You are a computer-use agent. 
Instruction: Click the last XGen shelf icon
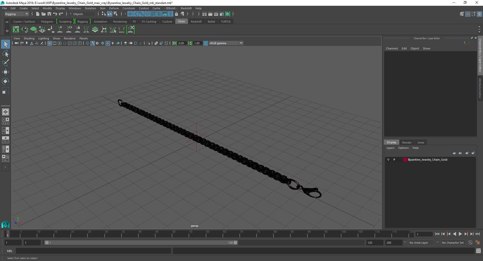131,30
